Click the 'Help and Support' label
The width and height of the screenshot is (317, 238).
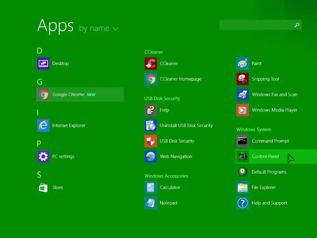pos(269,203)
